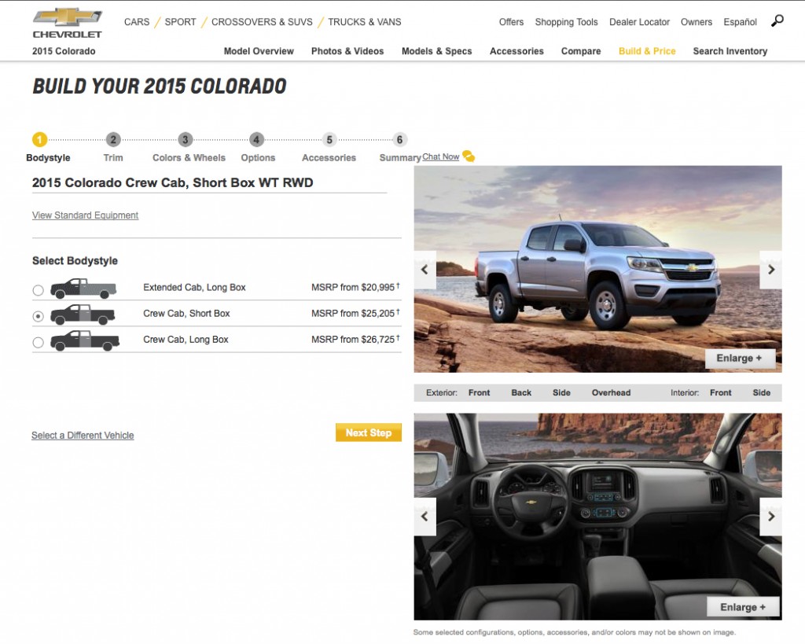
Task: Switch to the Models & Specs tab
Action: [436, 51]
